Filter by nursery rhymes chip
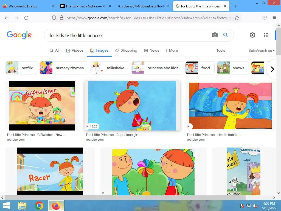 click(64, 68)
